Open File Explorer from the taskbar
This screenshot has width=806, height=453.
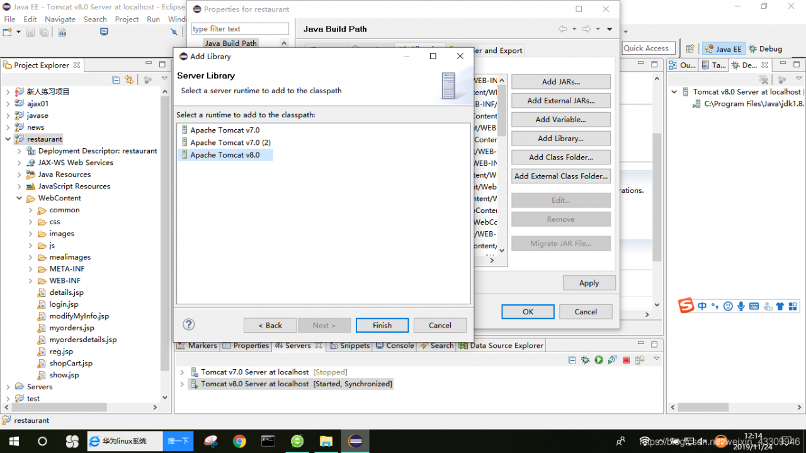click(326, 441)
